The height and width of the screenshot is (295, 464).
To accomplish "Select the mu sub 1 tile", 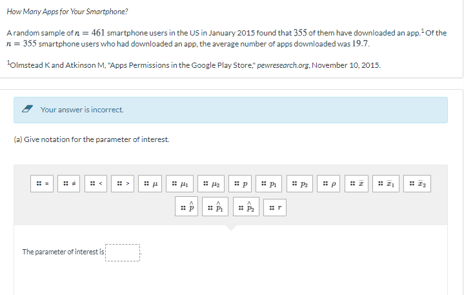I will click(x=179, y=184).
